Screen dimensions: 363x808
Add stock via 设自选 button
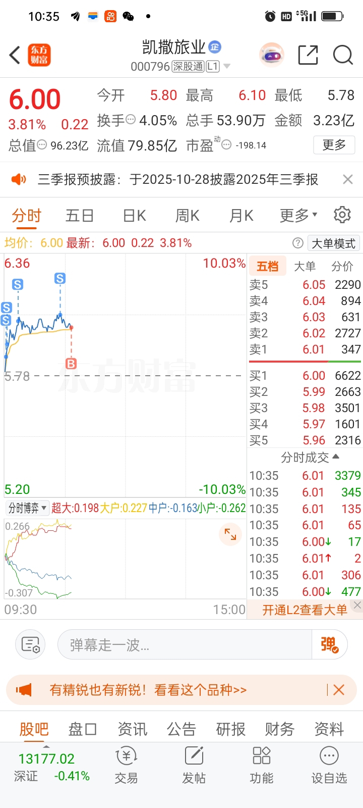pyautogui.click(x=329, y=765)
